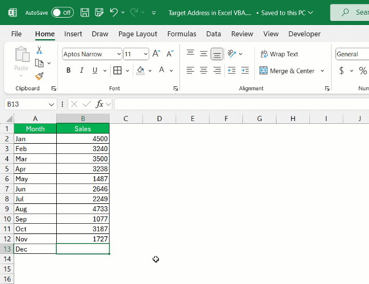Screen dimensions: 369x284
Task: Expand Undo history dropdown arrow
Action: pos(123,12)
